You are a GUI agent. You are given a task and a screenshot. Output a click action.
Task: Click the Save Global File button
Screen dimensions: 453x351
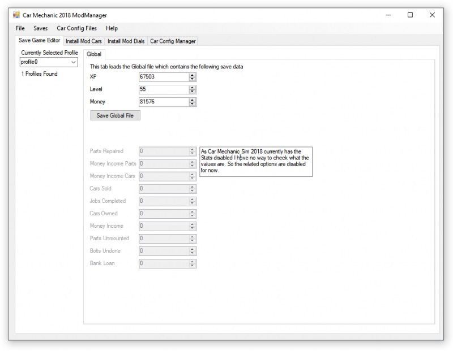pyautogui.click(x=115, y=115)
